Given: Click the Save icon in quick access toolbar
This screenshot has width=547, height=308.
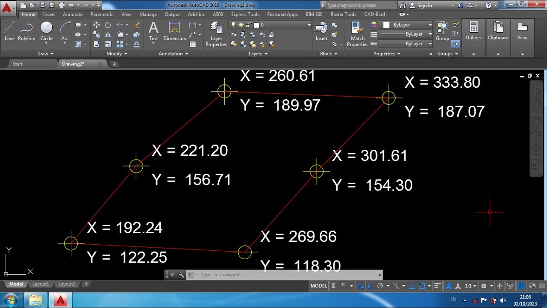Looking at the screenshot, I should pyautogui.click(x=42, y=5).
